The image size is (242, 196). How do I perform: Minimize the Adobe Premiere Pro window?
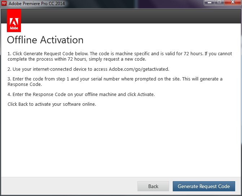210,3
